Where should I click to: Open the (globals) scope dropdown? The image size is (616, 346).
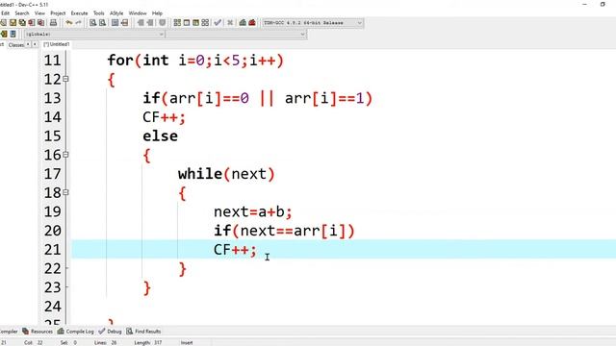(94, 35)
